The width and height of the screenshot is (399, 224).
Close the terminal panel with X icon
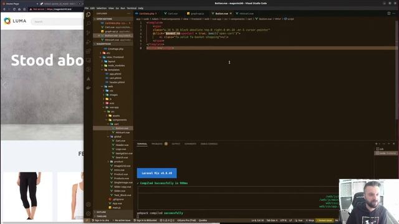tap(393, 144)
